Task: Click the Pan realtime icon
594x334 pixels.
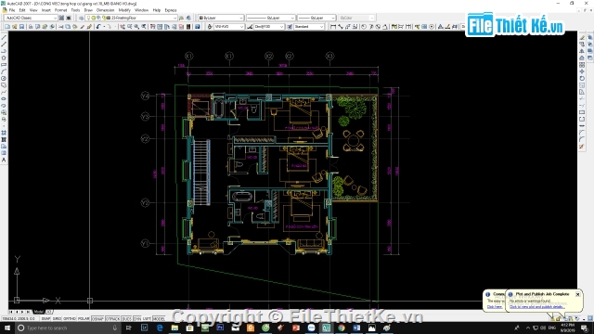Action: coord(123,27)
